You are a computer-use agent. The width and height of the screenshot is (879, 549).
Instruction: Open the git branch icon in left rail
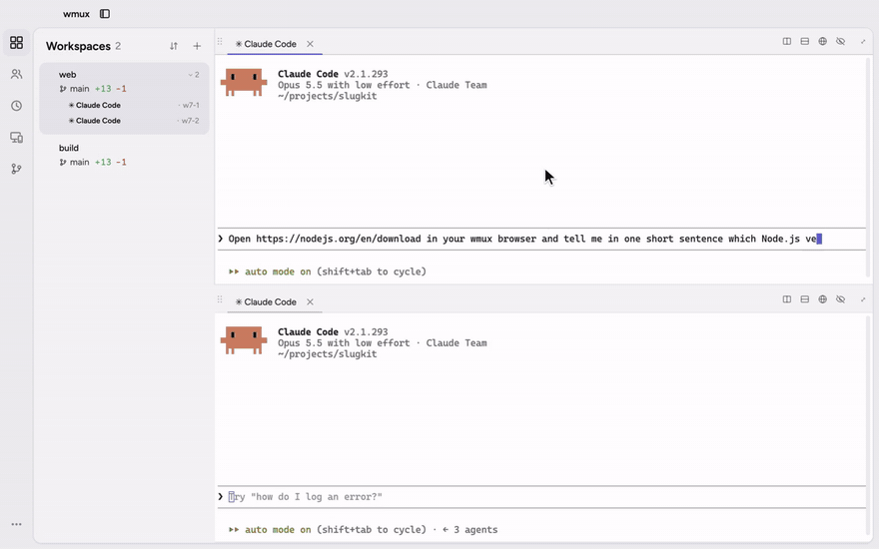pos(17,169)
